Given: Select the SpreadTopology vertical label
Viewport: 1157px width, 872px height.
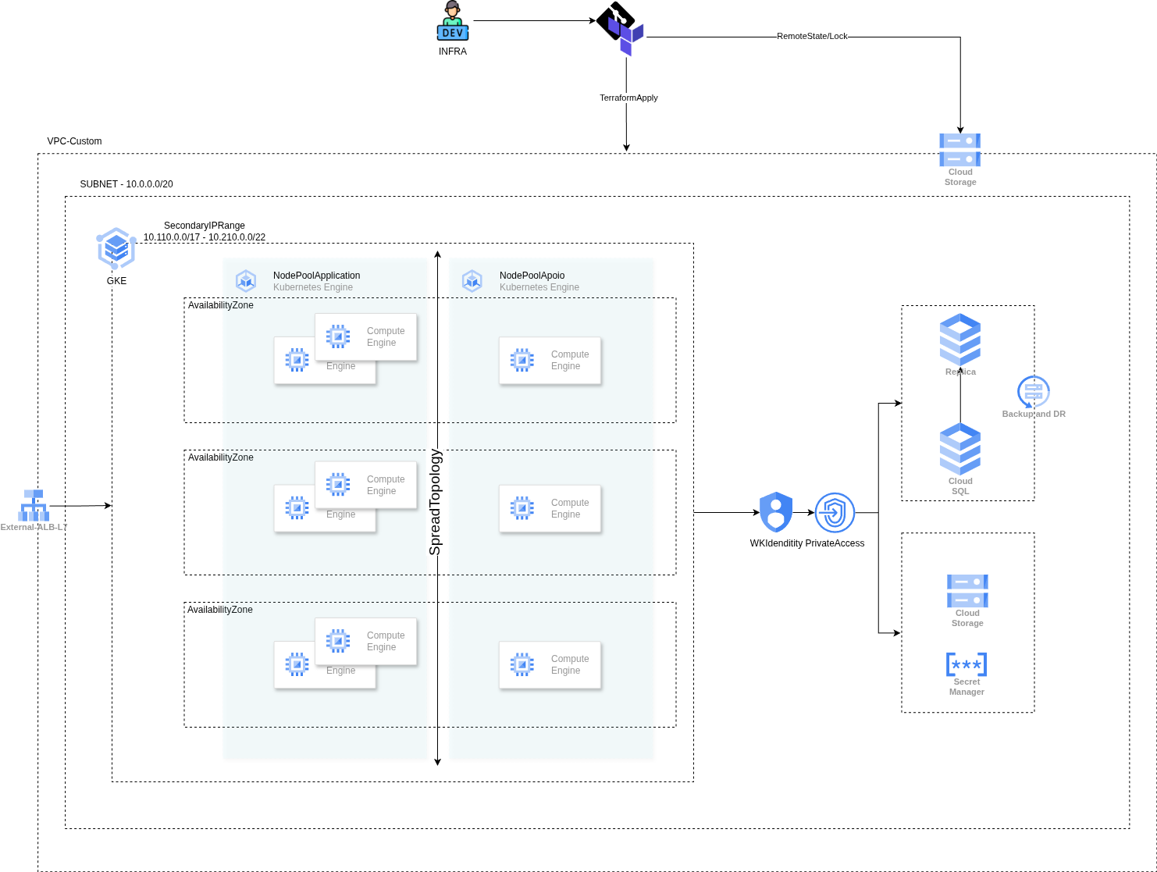Looking at the screenshot, I should 435,502.
